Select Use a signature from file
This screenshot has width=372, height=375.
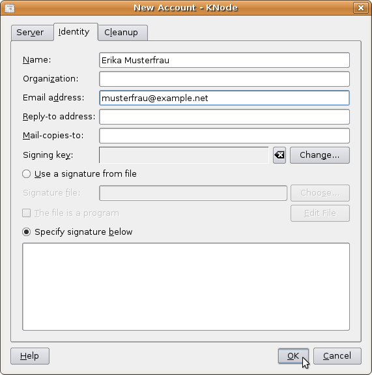tap(26, 174)
